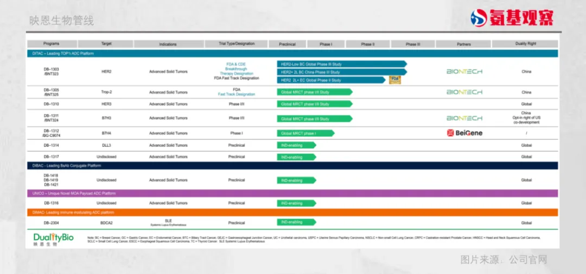
Task: Select the Programs column header
Action: click(52, 44)
